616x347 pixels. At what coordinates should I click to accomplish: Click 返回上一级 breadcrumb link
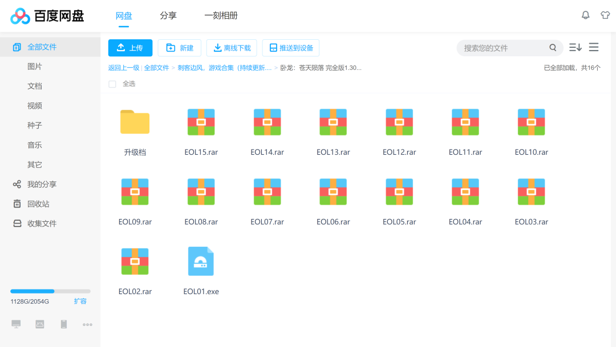(x=124, y=68)
